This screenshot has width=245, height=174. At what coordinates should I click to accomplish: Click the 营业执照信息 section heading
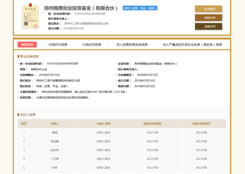(x=29, y=56)
